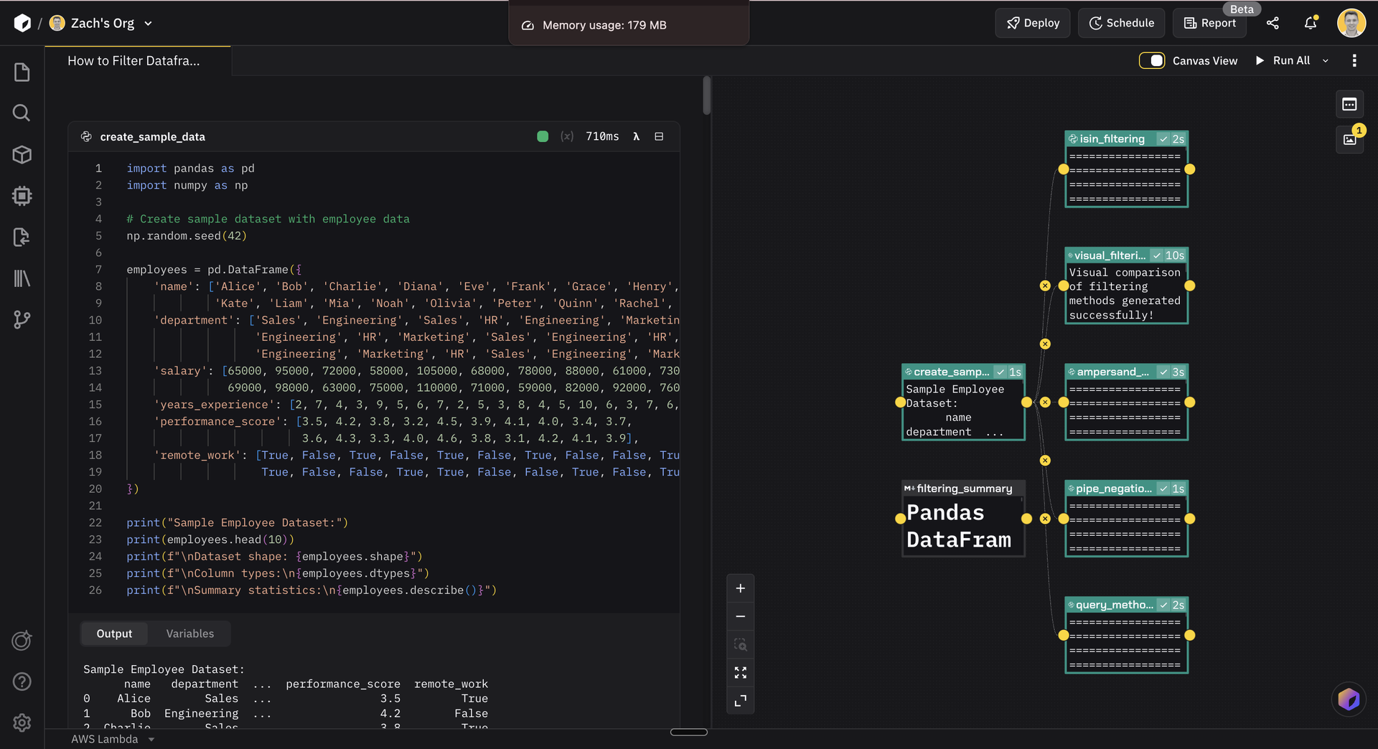The image size is (1378, 749).
Task: Open the Help question mark icon
Action: (22, 682)
